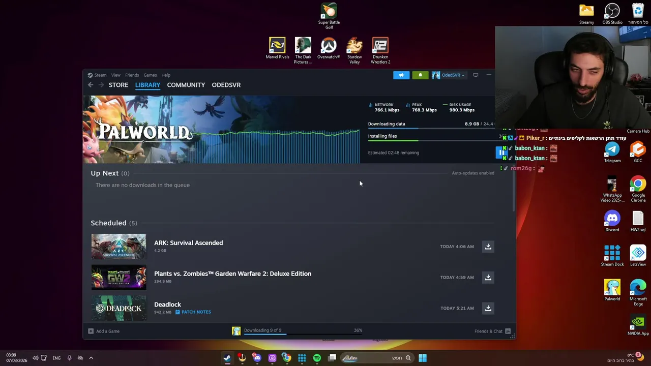
Task: Click Add a Game button
Action: 104,331
